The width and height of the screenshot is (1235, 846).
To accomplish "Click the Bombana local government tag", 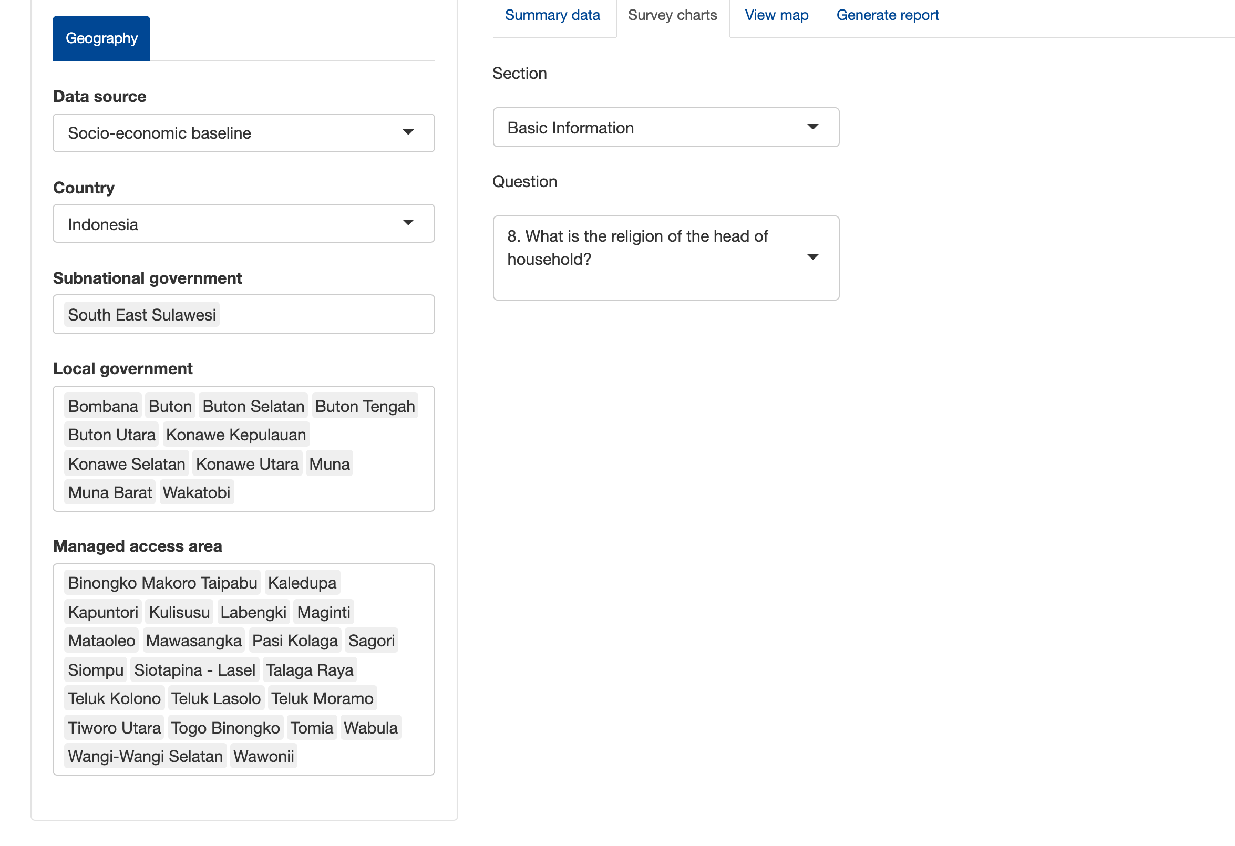I will (102, 406).
